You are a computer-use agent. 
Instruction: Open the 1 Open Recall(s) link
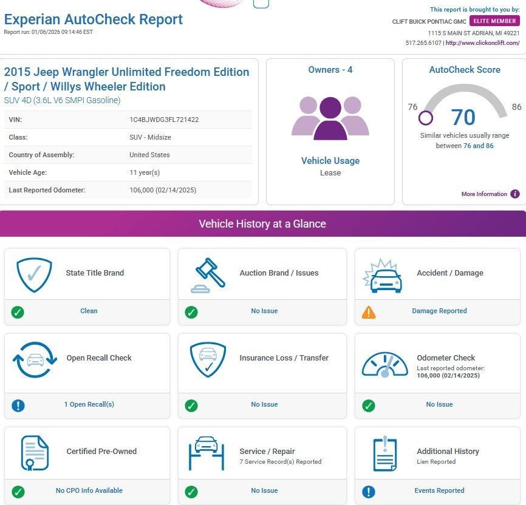pyautogui.click(x=89, y=404)
